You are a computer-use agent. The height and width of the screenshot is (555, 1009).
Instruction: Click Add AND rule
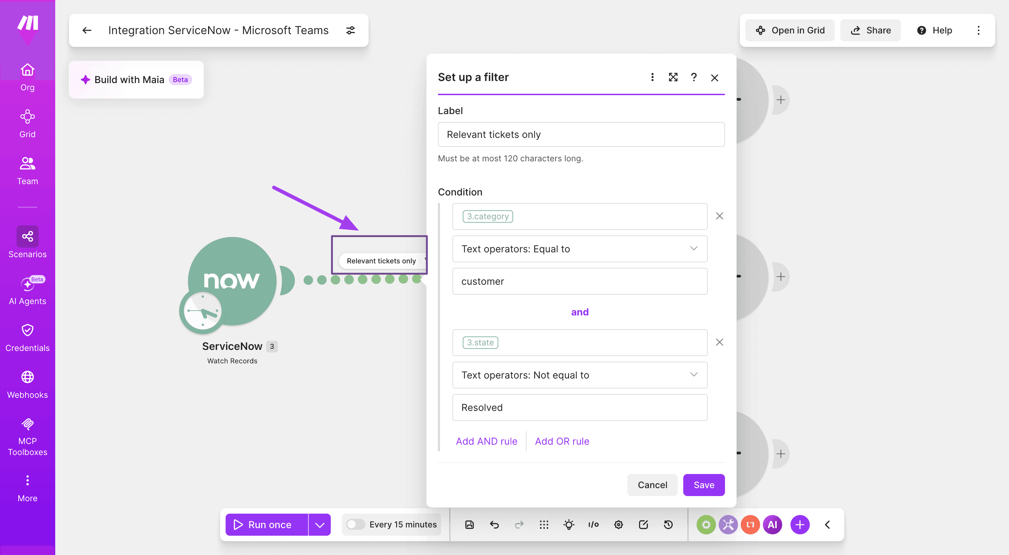click(487, 441)
